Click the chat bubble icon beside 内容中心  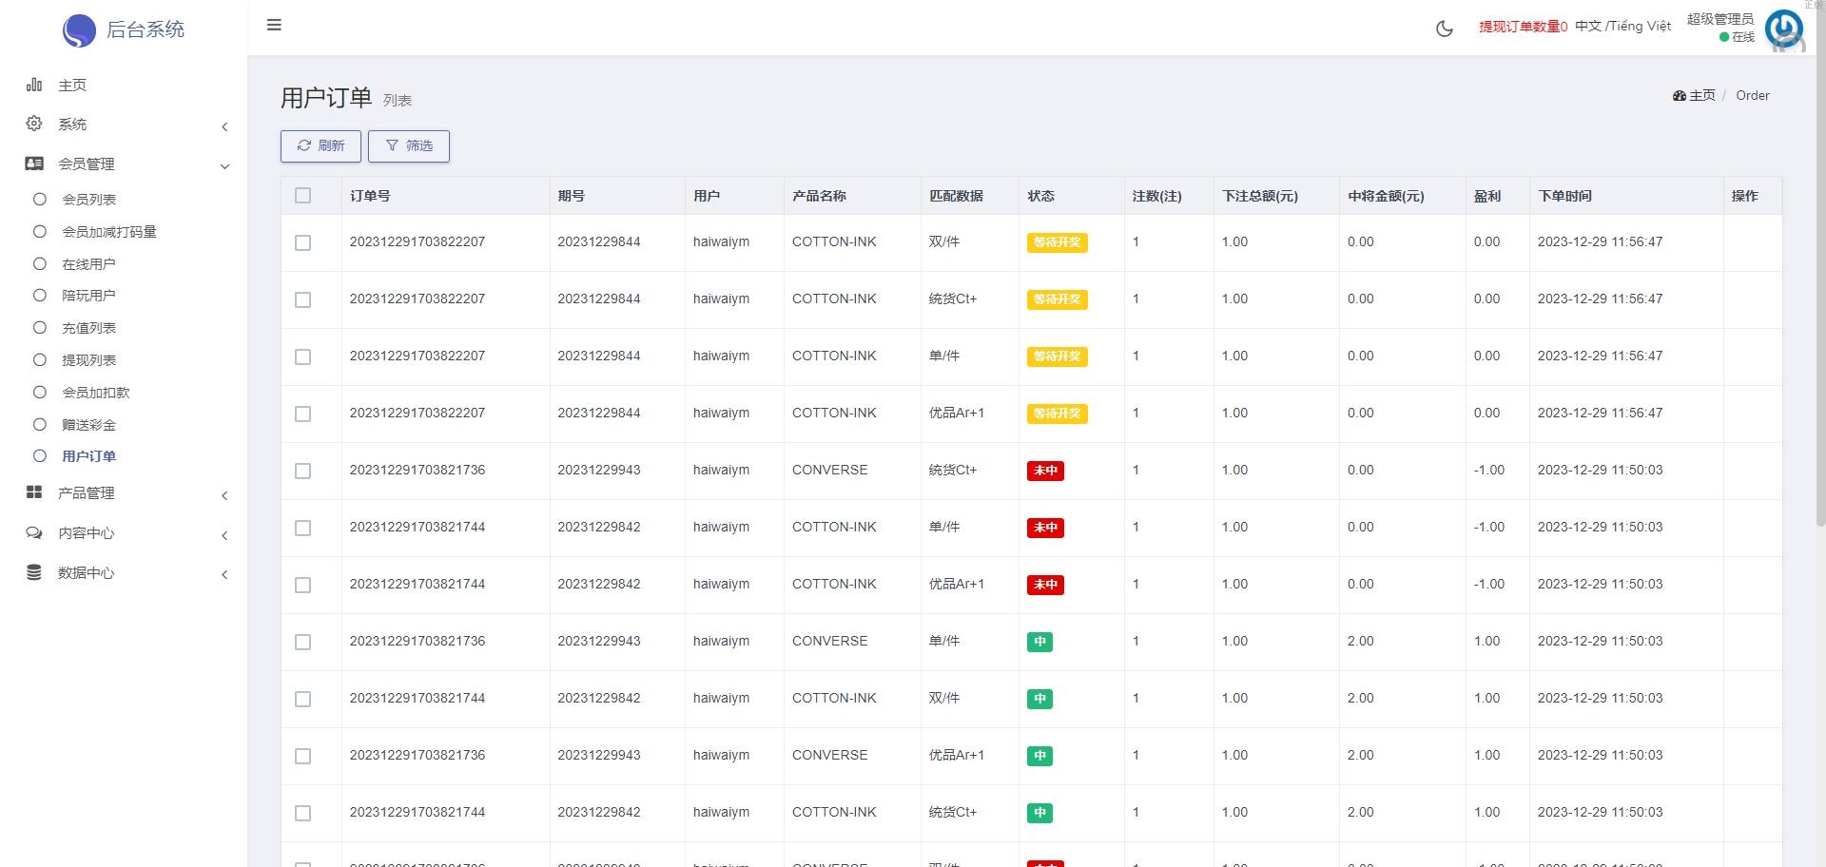click(34, 533)
